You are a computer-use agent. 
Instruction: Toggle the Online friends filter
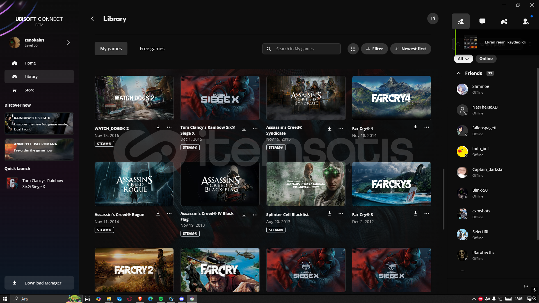(x=486, y=59)
